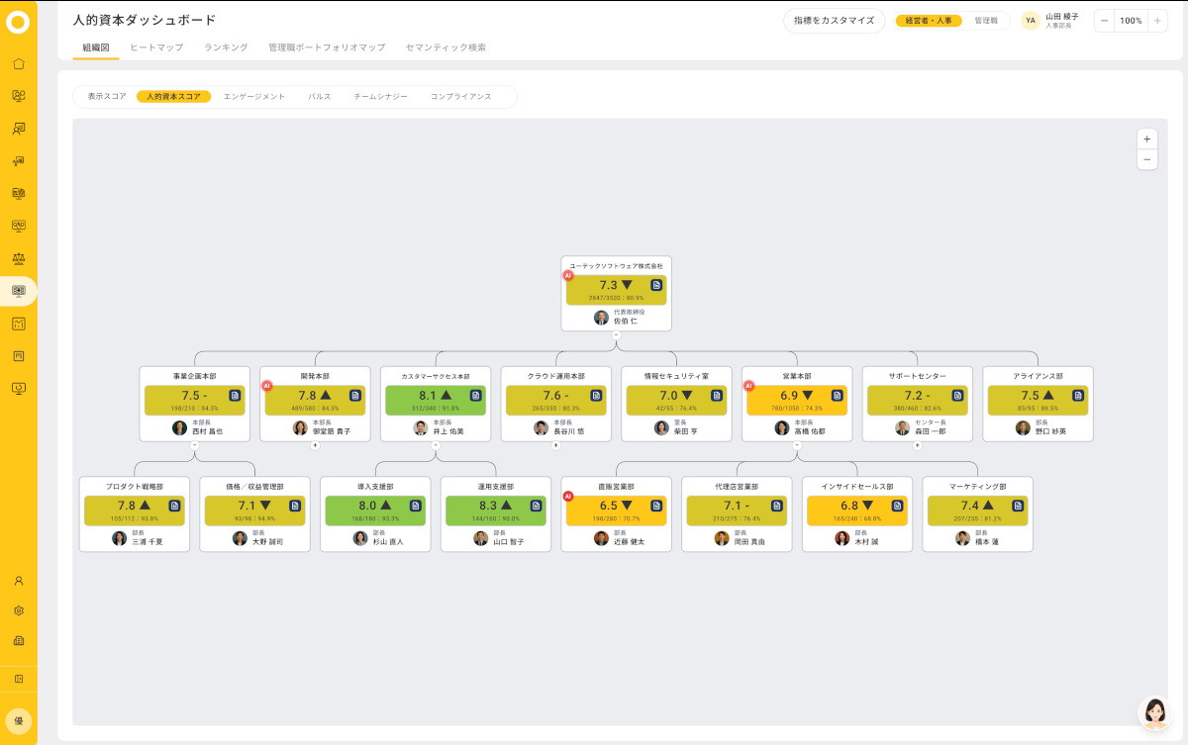The image size is (1188, 745).
Task: Switch to ヒートマップ tab
Action: coord(156,47)
